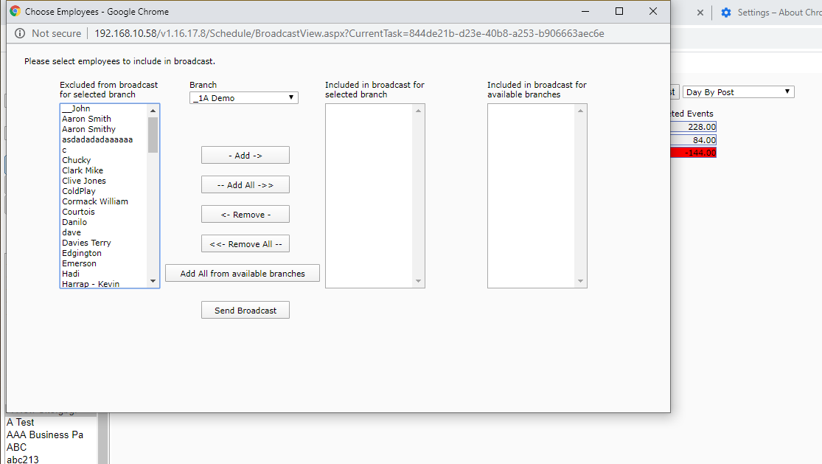Select 'Aaron Smith' in the excluded list
This screenshot has width=822, height=464.
pos(87,119)
